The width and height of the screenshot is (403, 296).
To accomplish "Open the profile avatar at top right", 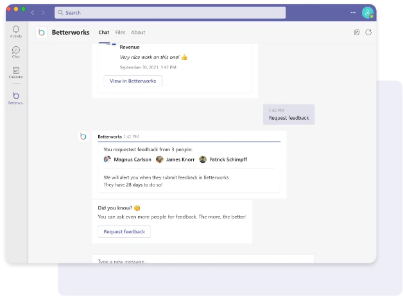I will click(367, 12).
